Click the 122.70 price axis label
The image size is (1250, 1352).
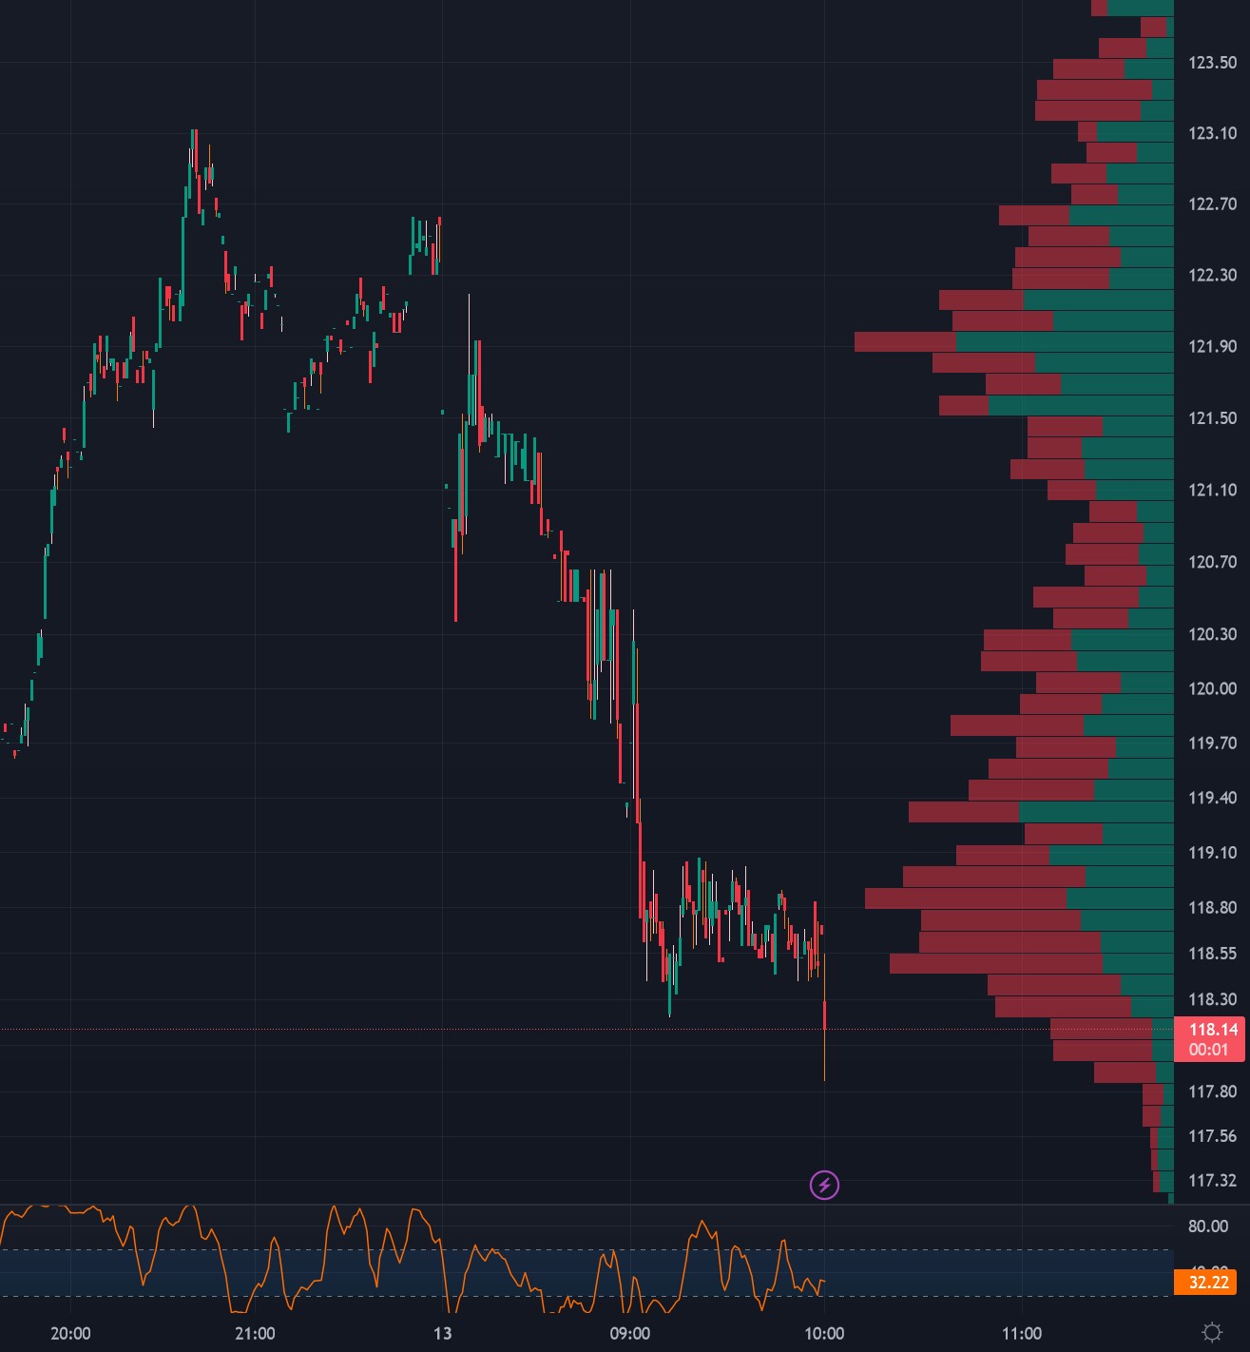coord(1213,204)
